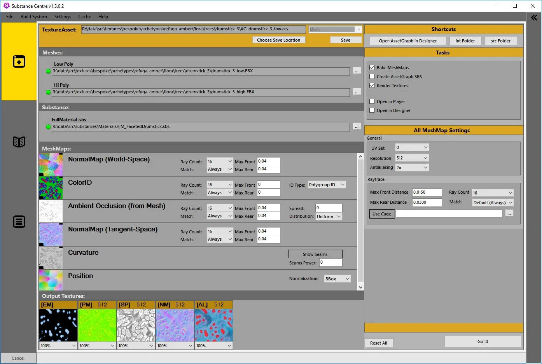Uncheck the Render Textures task

[x=372, y=85]
